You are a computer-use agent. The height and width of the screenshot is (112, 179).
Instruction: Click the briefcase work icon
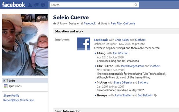point(55,24)
